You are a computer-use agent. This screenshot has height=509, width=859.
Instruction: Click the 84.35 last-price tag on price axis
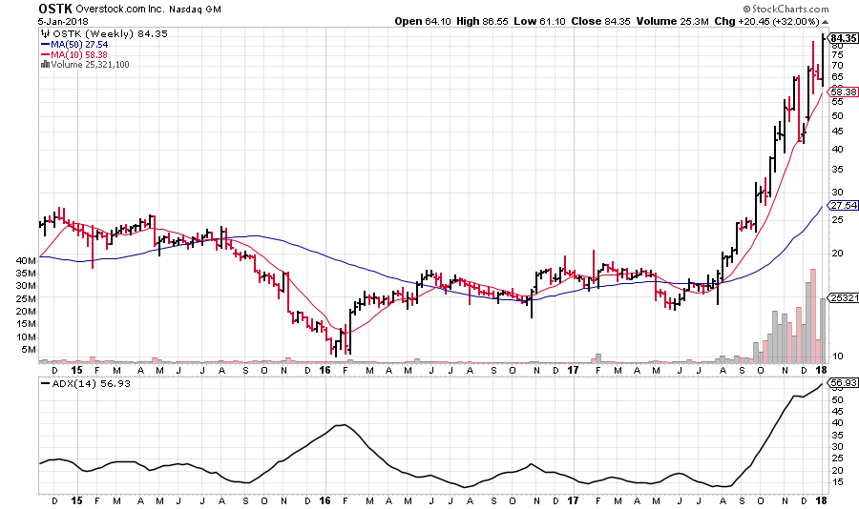click(844, 38)
